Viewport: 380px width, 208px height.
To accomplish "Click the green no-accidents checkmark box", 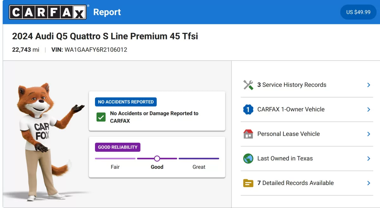I will (x=101, y=117).
